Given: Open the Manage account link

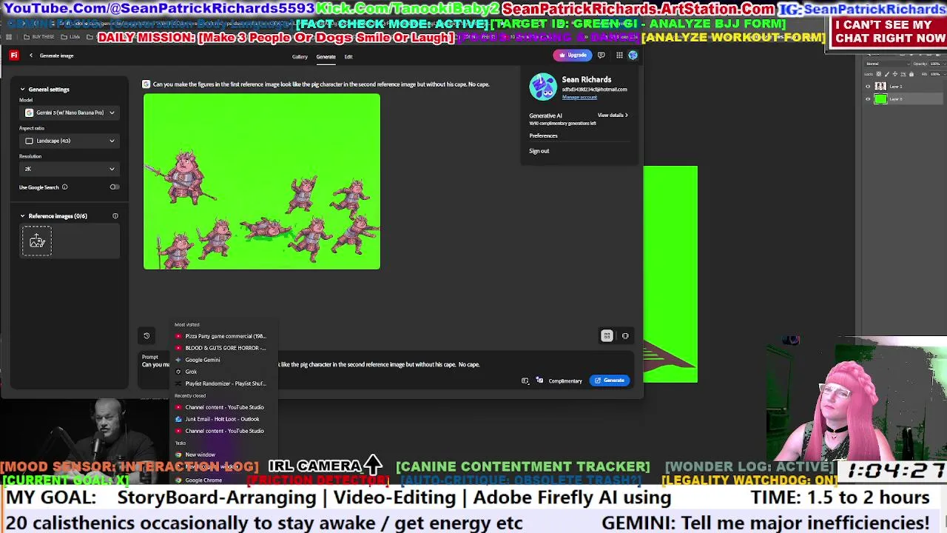Looking at the screenshot, I should [x=579, y=98].
